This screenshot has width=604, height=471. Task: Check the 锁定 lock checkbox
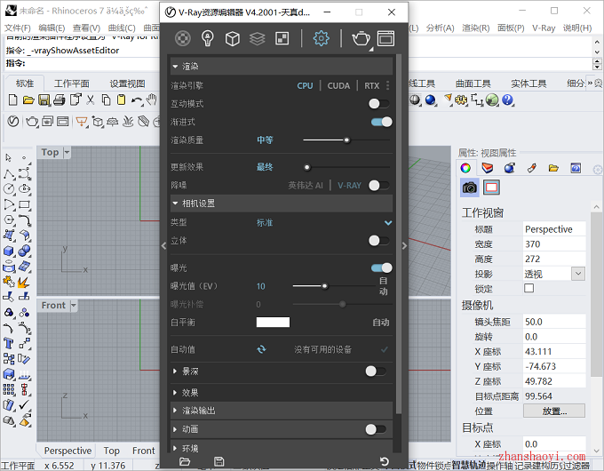click(x=528, y=288)
